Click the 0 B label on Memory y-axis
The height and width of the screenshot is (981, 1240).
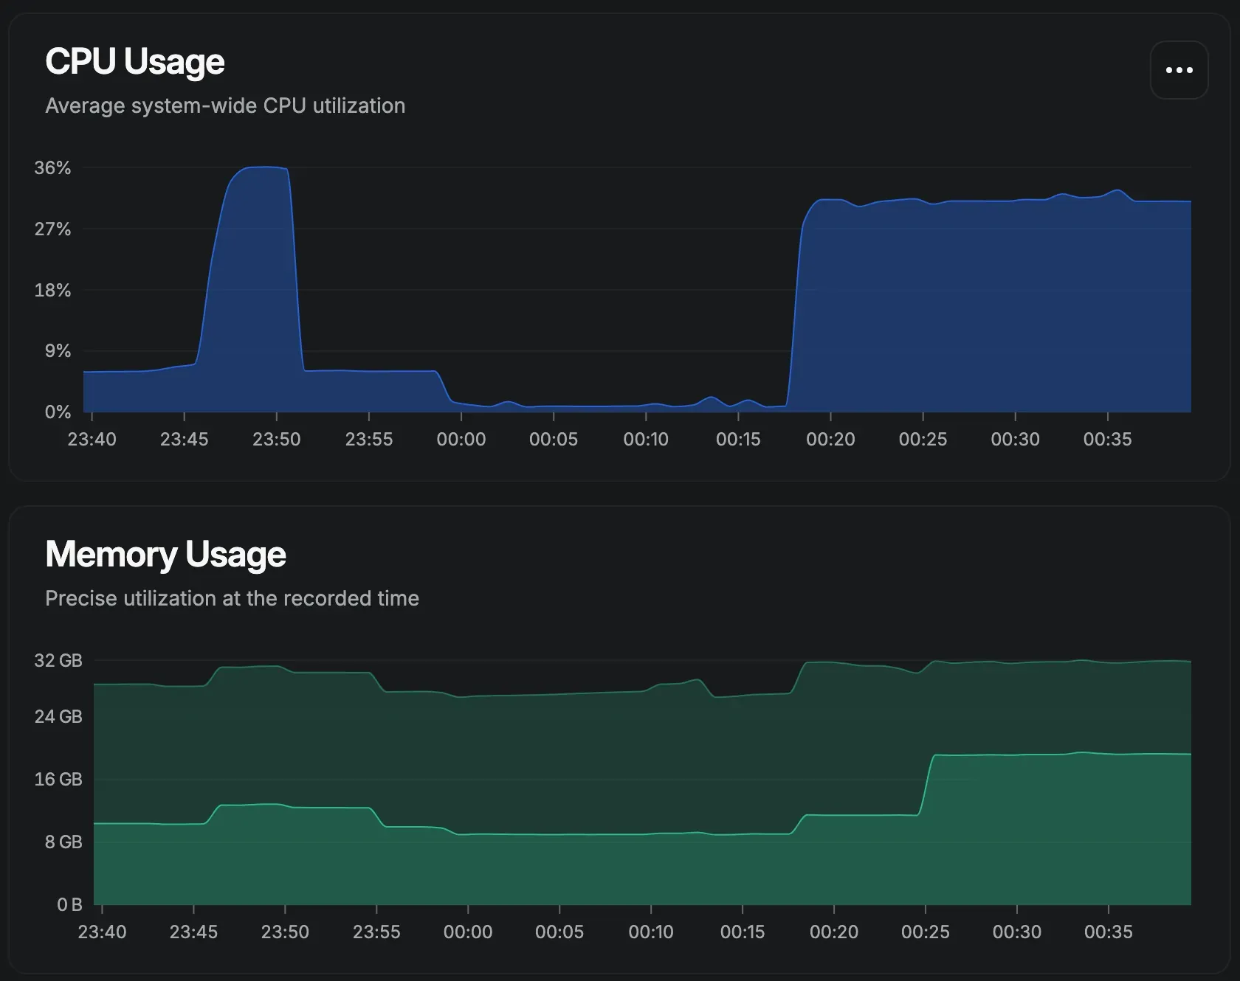(69, 905)
